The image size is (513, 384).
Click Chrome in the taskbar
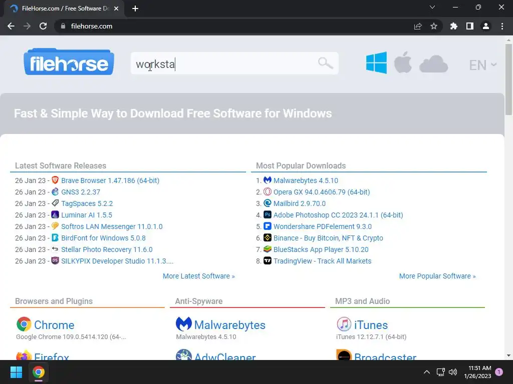[x=38, y=372]
